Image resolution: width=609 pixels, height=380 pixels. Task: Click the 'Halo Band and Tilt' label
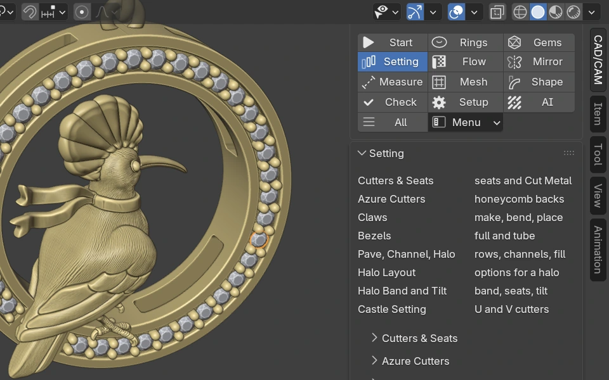point(402,291)
